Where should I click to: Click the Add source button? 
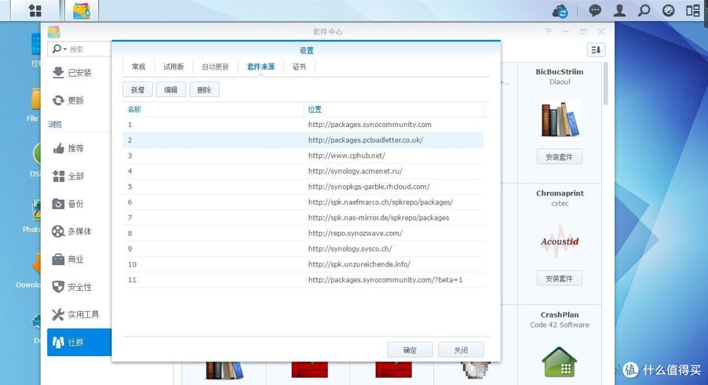tap(138, 90)
